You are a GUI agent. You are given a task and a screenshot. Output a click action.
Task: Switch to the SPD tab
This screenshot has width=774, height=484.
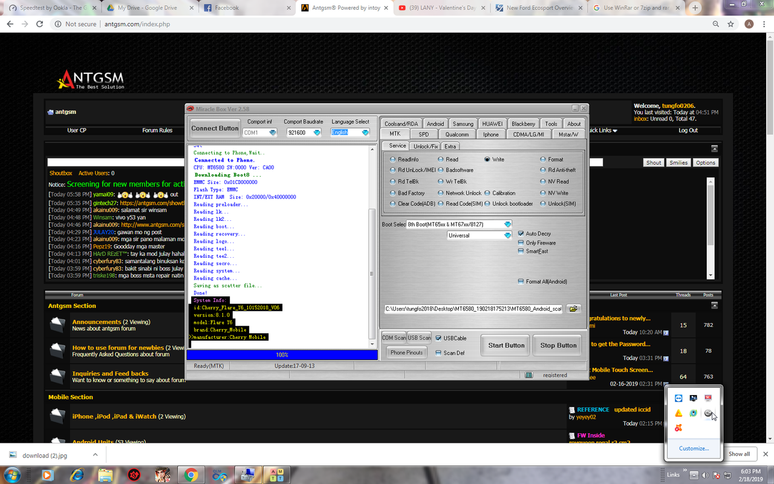coord(424,134)
